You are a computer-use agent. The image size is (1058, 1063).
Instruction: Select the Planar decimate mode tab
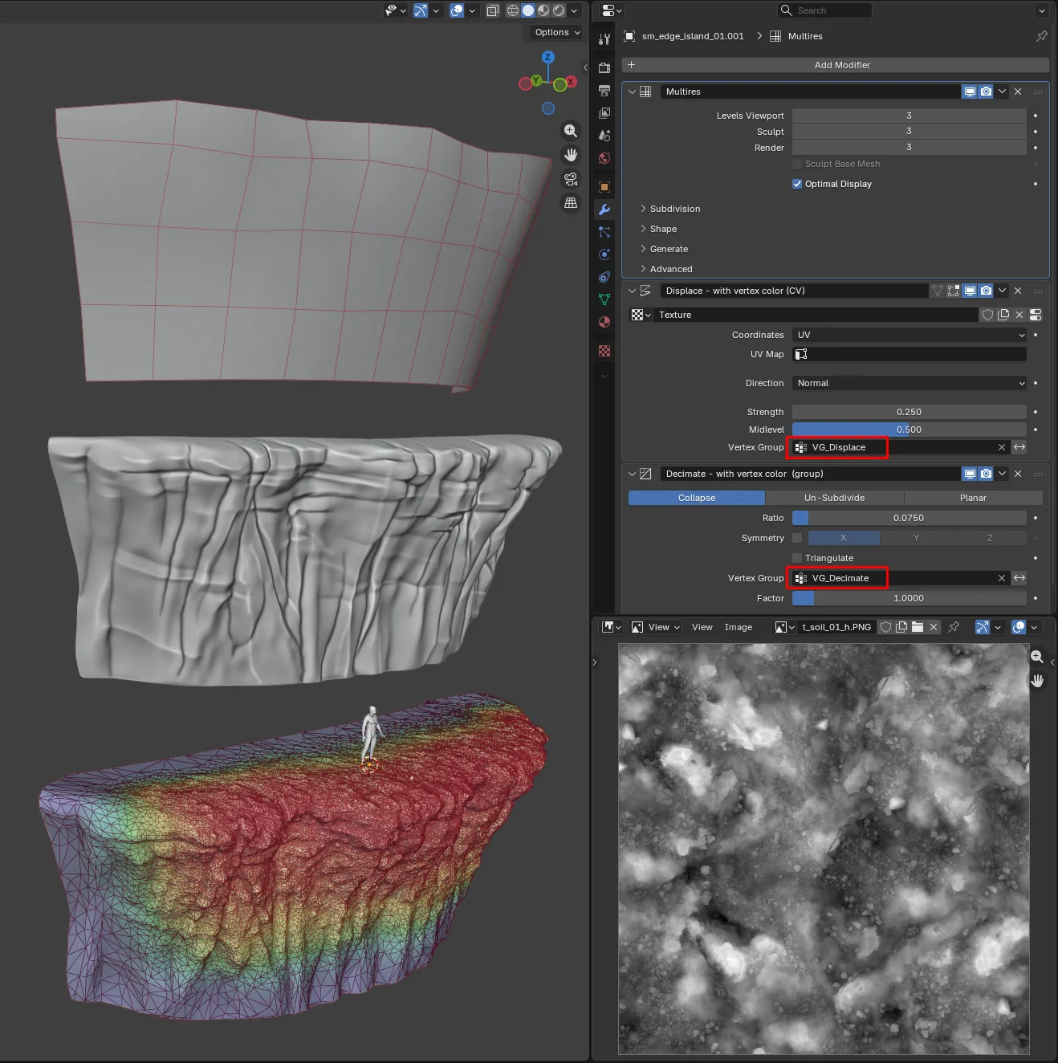pyautogui.click(x=973, y=498)
